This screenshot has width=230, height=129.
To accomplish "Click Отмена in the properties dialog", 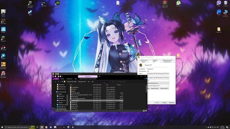I will 164,102.
